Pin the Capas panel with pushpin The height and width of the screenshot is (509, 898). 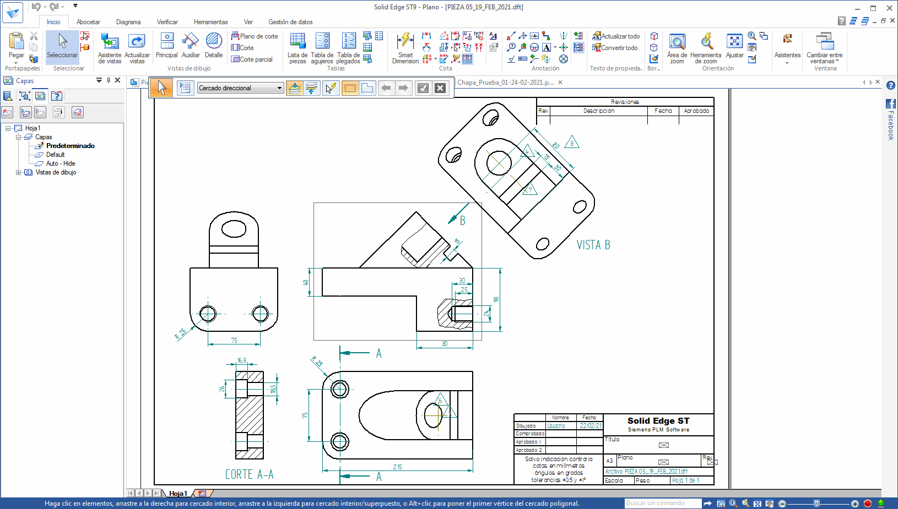[x=109, y=80]
